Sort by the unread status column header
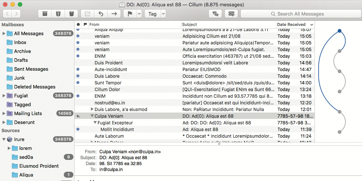The width and height of the screenshot is (362, 181). (78, 24)
